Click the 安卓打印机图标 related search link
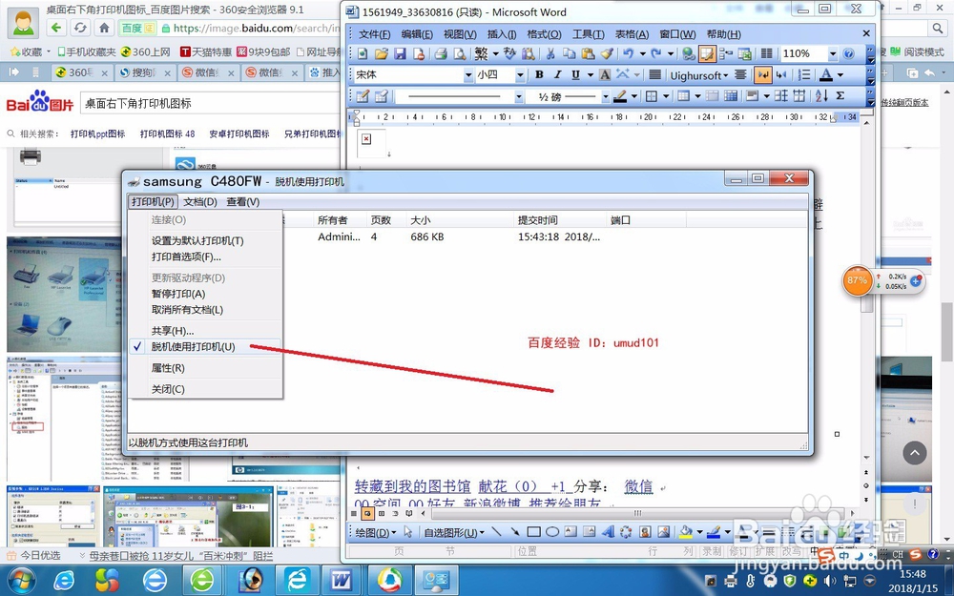Image resolution: width=954 pixels, height=596 pixels. tap(239, 134)
